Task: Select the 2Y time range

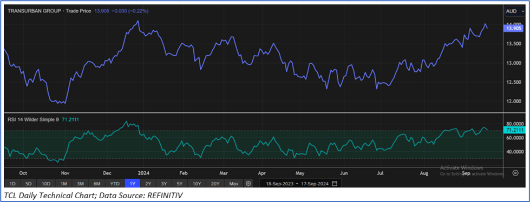Action: pyautogui.click(x=148, y=184)
